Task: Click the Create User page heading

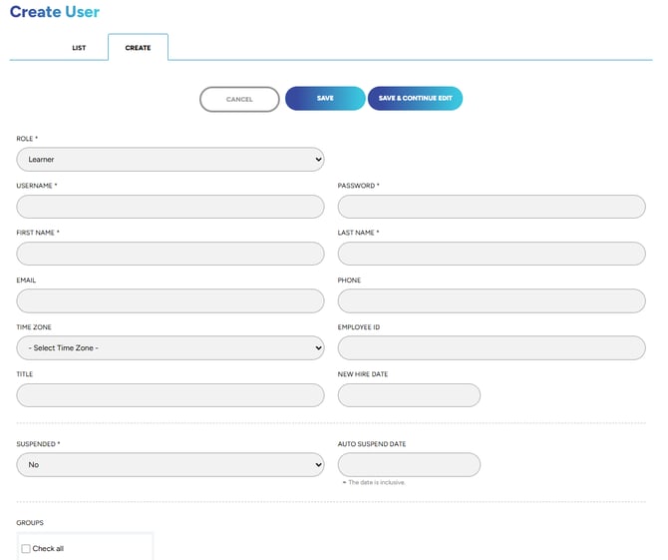Action: tap(55, 12)
